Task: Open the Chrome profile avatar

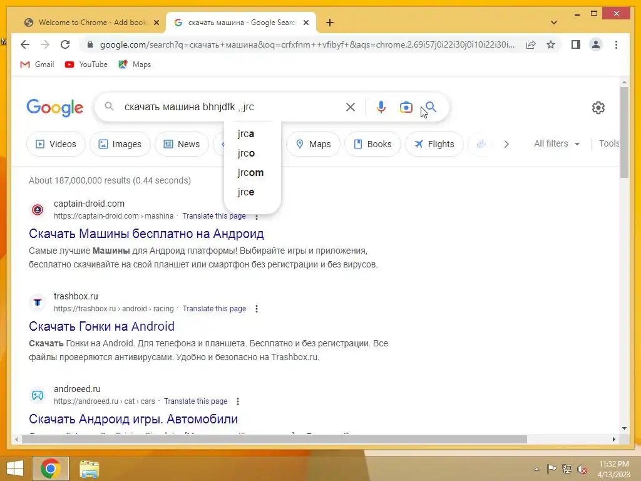Action: click(596, 44)
